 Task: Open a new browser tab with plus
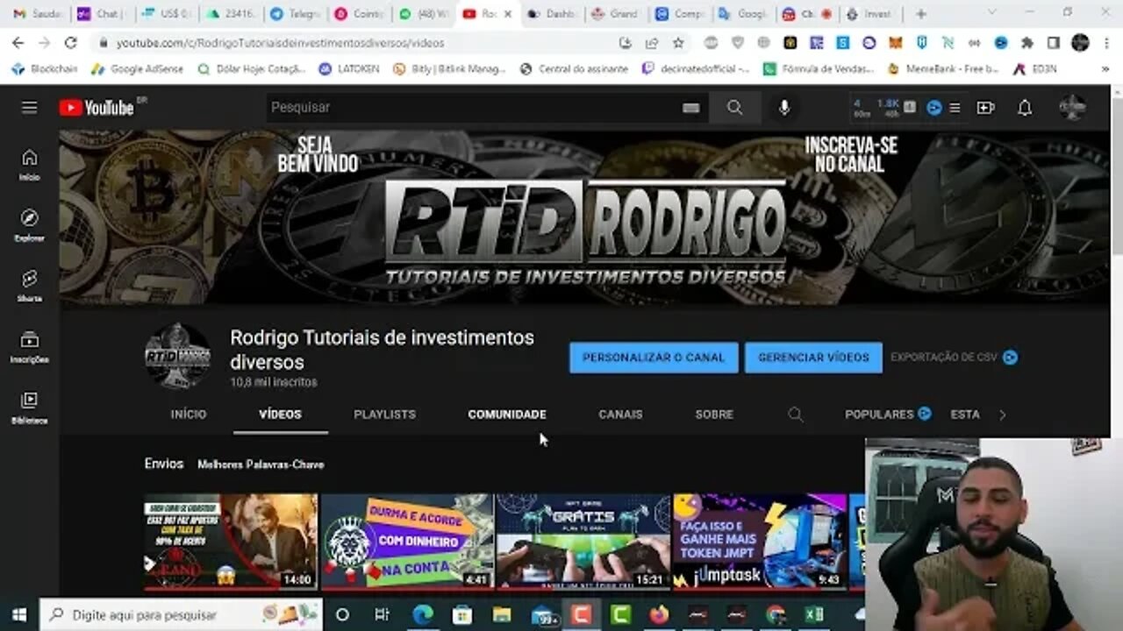click(920, 14)
